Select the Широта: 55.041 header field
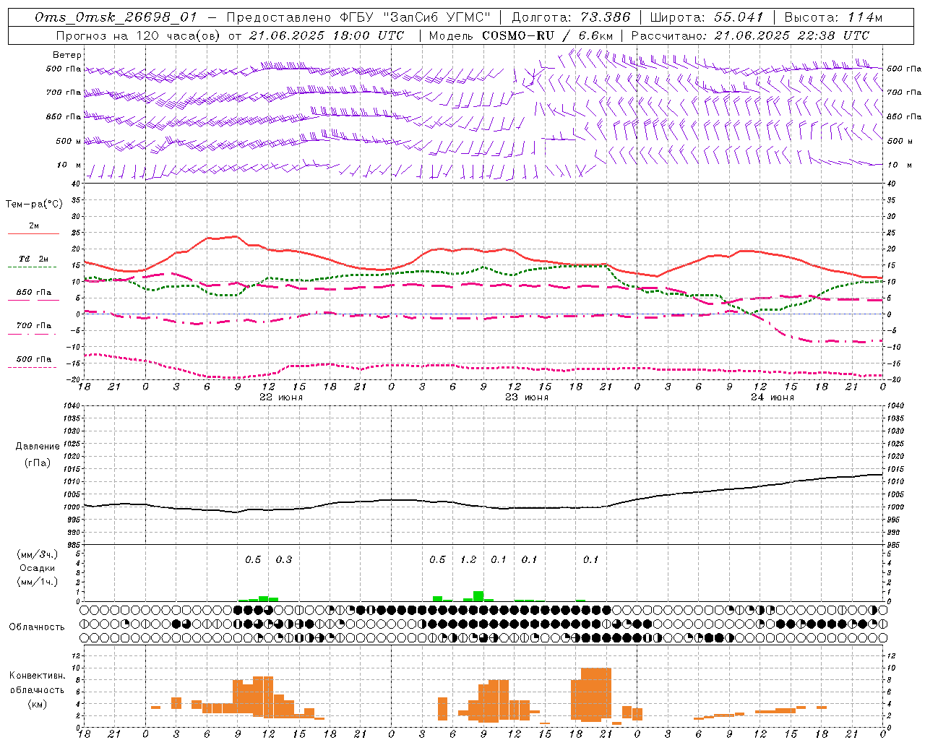This screenshot has height=740, width=925. pyautogui.click(x=707, y=17)
